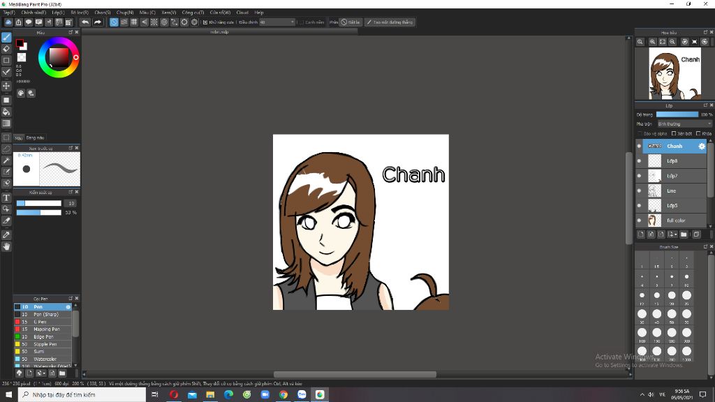715x402 pixels.
Task: Select the rectangular Selection tool
Action: pyautogui.click(x=6, y=137)
